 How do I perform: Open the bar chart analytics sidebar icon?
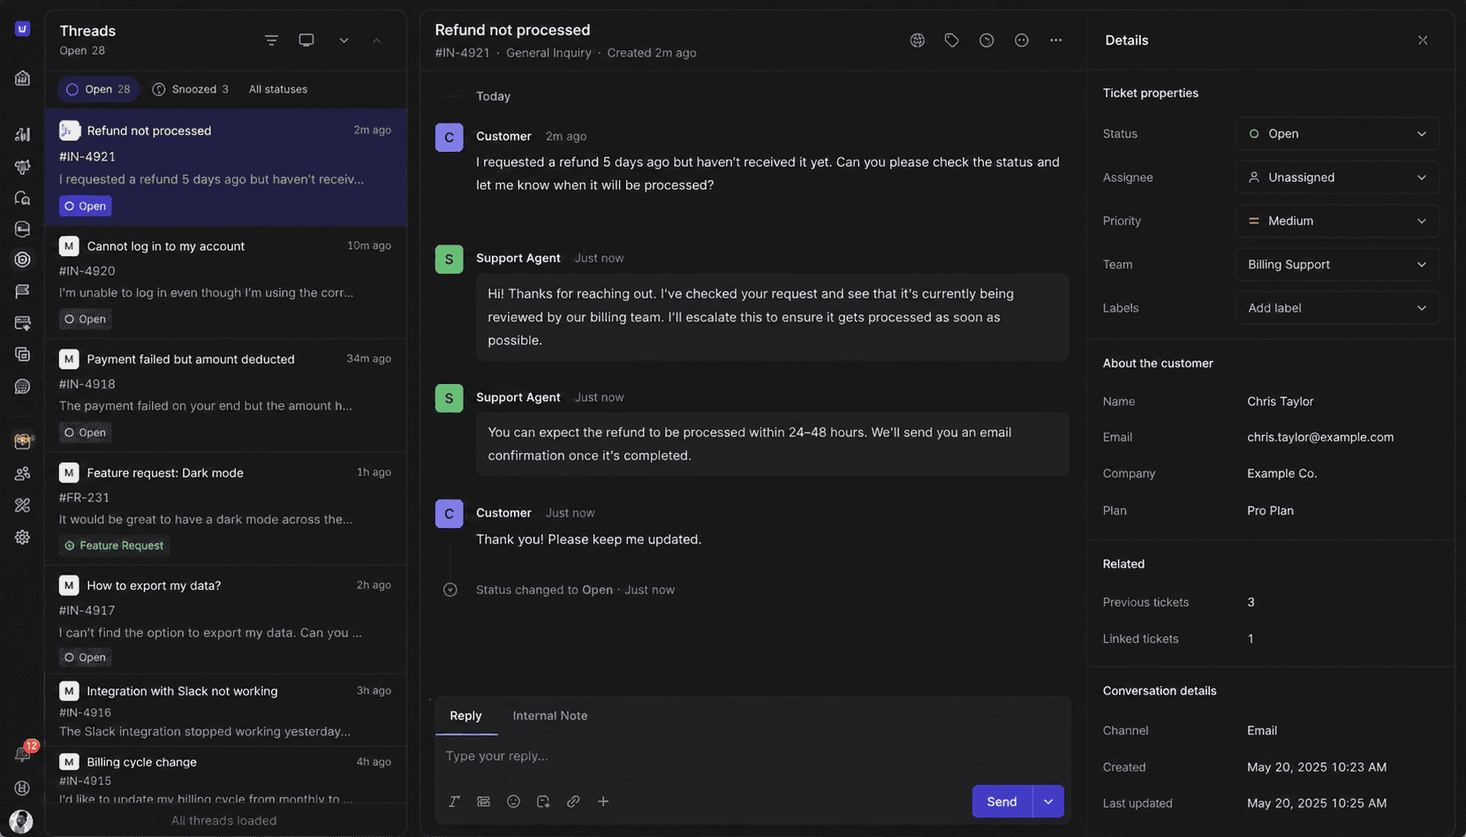22,134
